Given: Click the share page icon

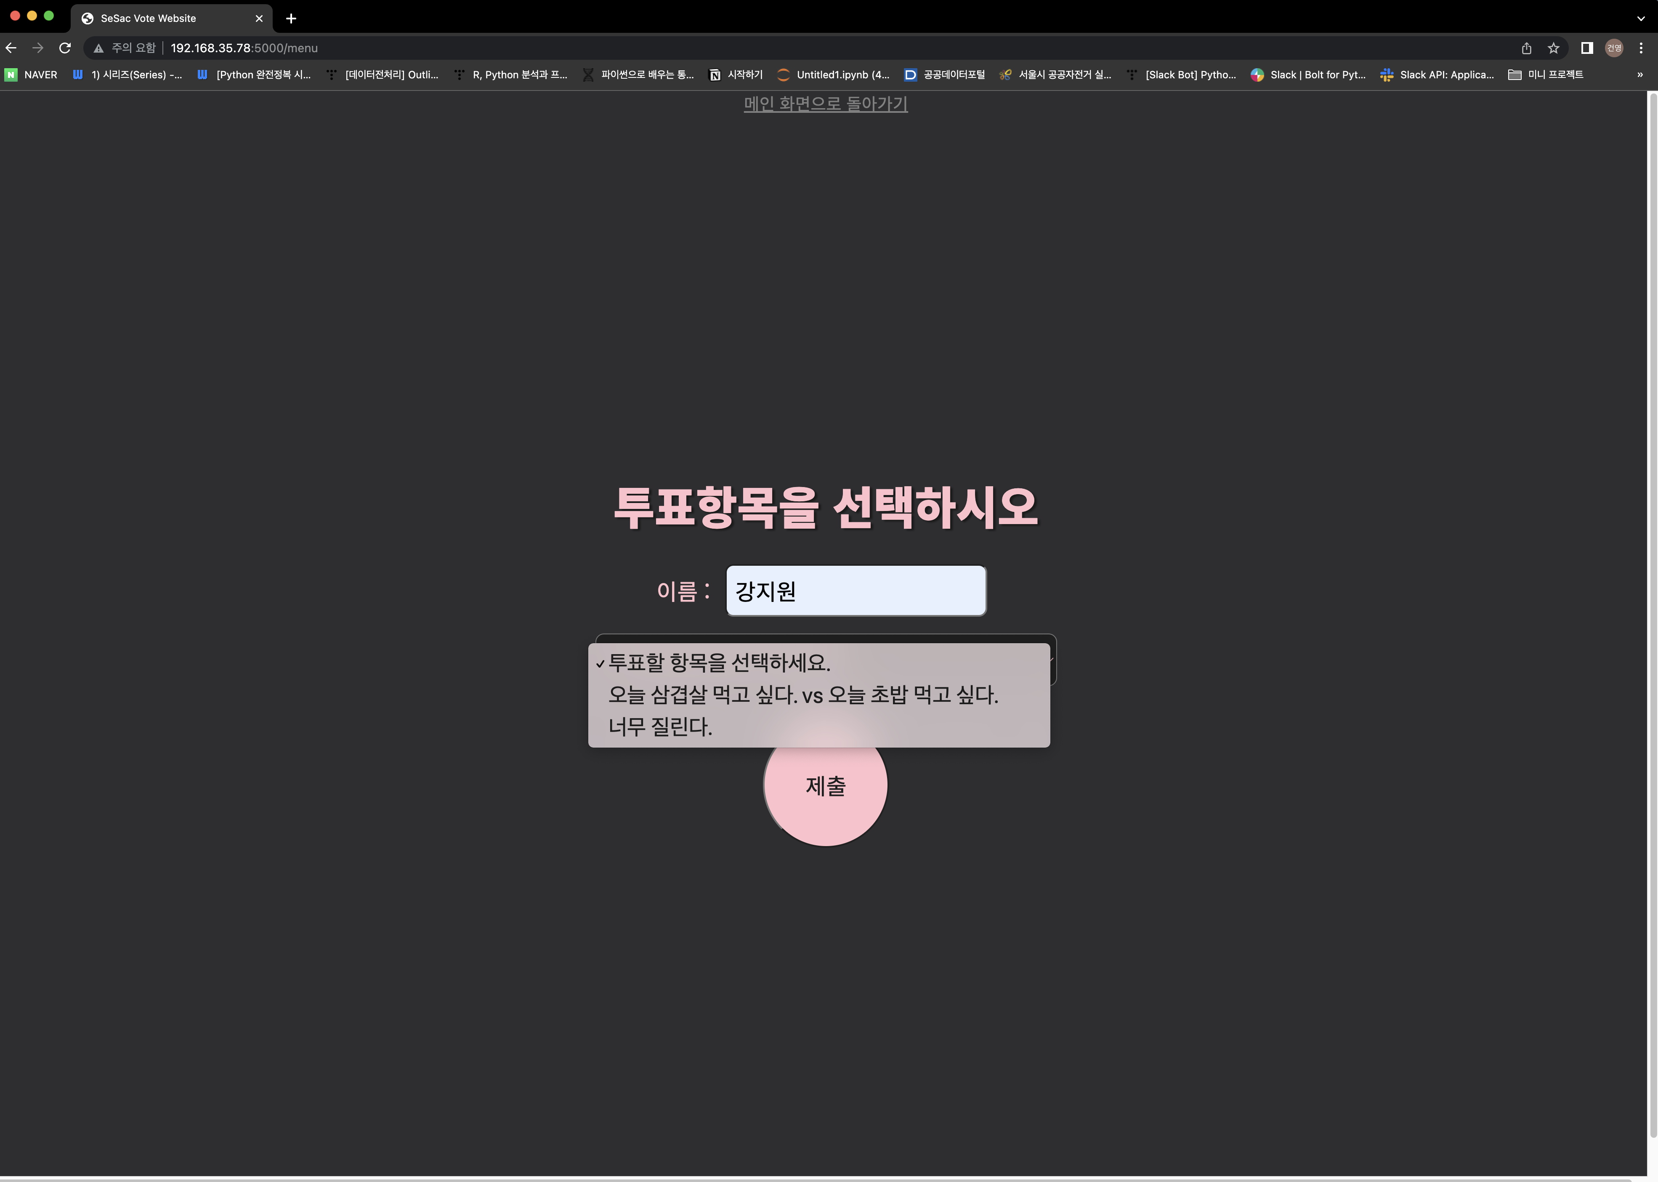Looking at the screenshot, I should 1526,48.
